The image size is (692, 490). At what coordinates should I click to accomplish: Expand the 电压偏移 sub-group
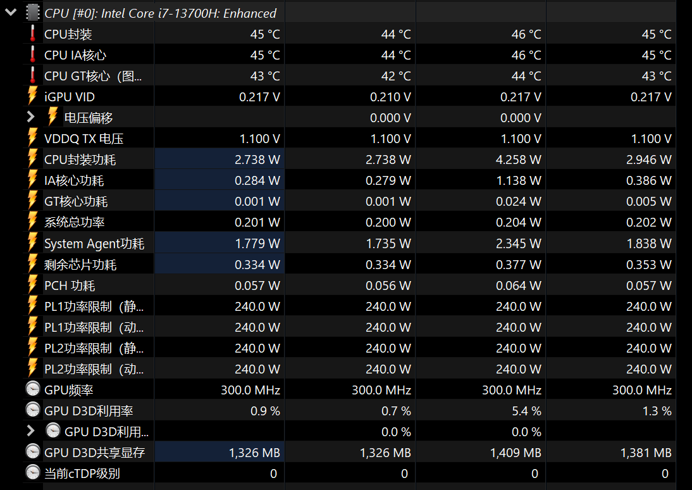pyautogui.click(x=30, y=117)
